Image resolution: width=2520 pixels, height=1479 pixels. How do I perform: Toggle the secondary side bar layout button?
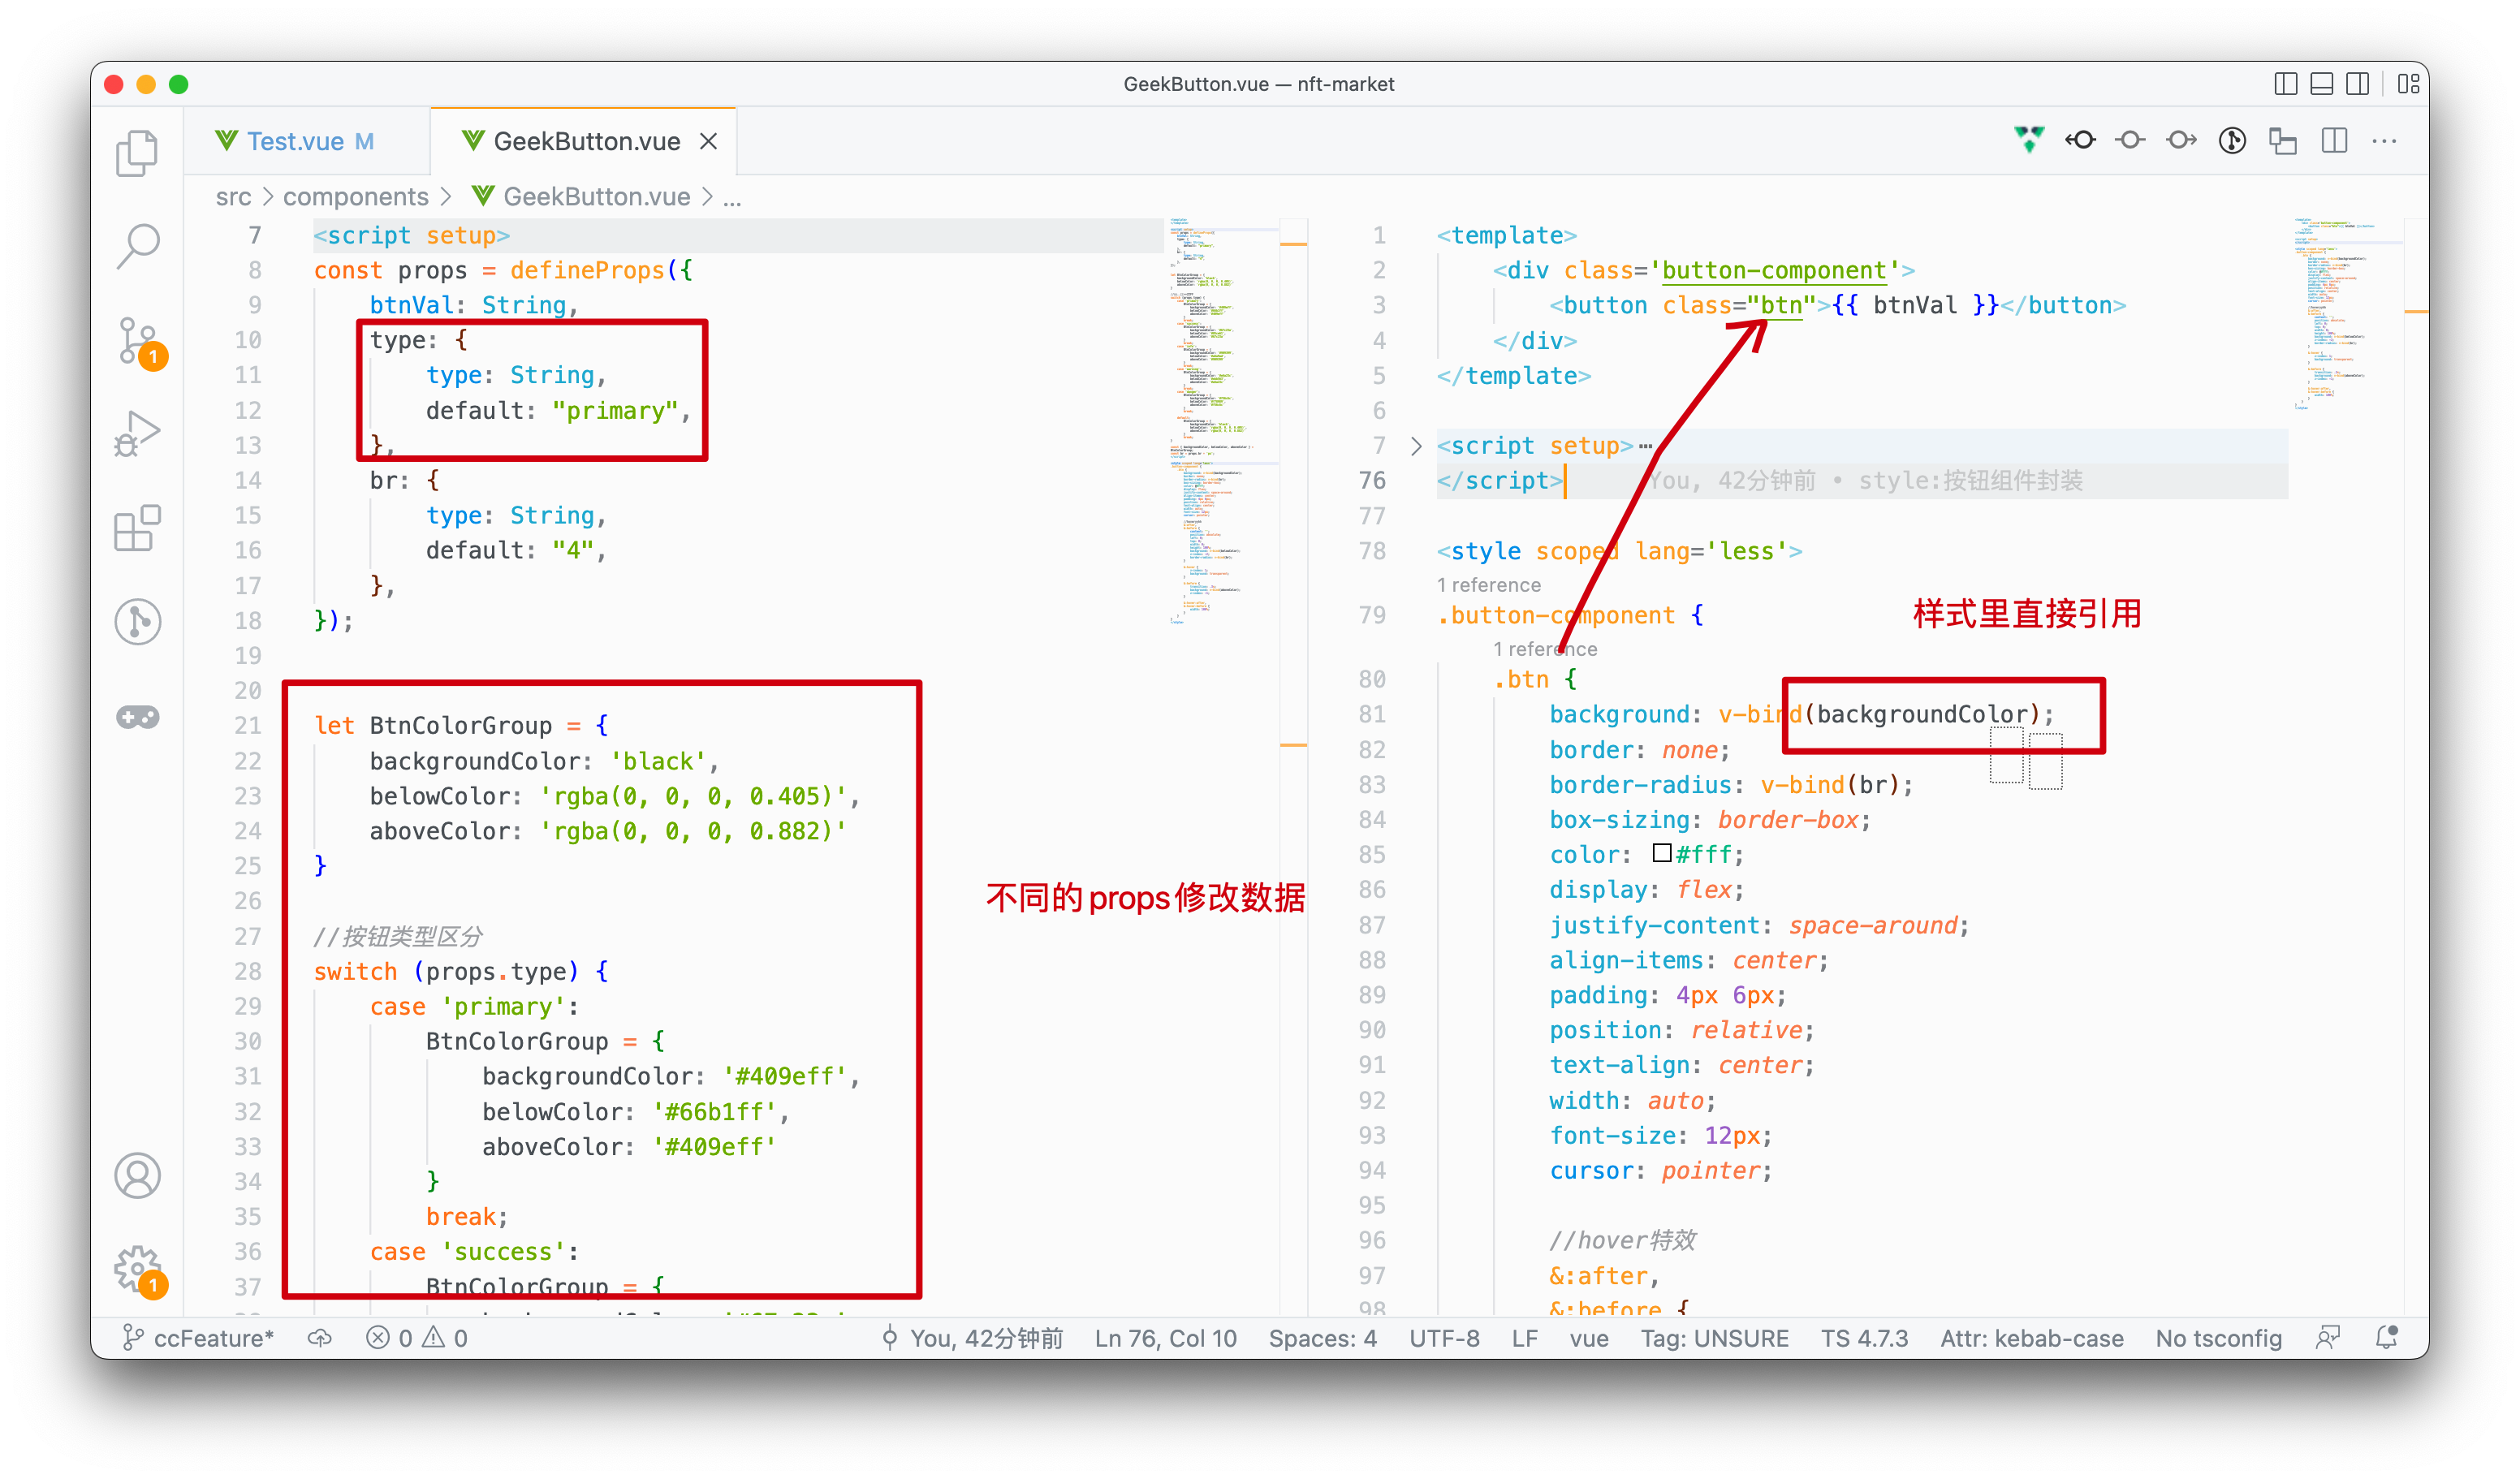click(x=2357, y=84)
